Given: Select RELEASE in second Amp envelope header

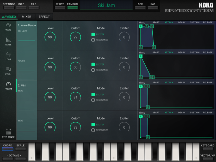Looking at the screenshot, I should 208,52.
